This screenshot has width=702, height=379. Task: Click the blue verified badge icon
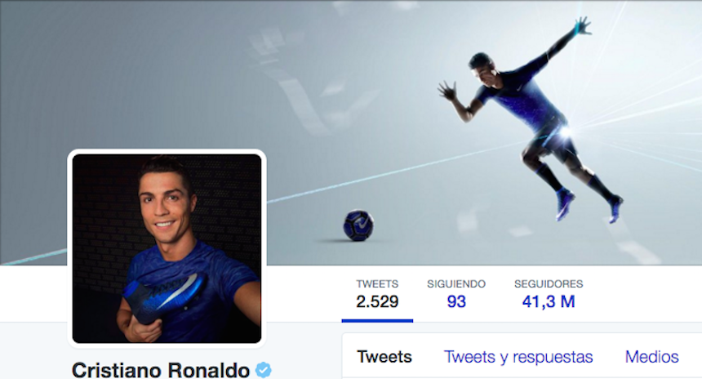coord(263,370)
